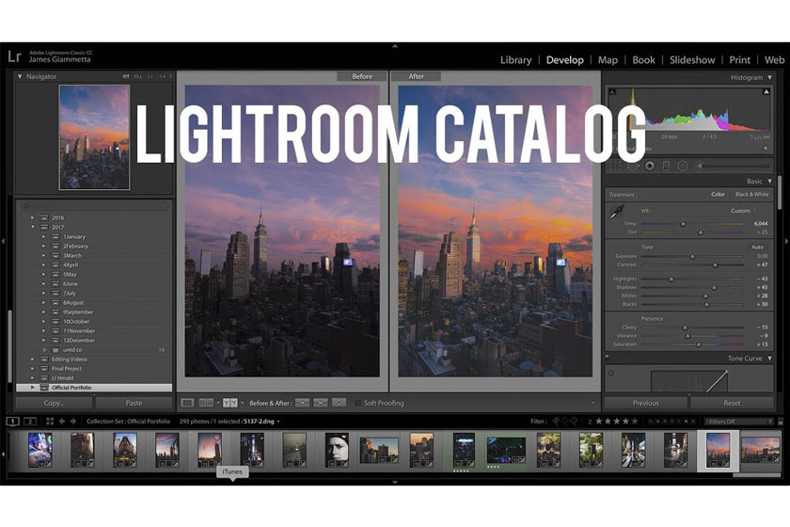Click the Saturation slider handle
This screenshot has height=527, width=790.
pos(698,344)
